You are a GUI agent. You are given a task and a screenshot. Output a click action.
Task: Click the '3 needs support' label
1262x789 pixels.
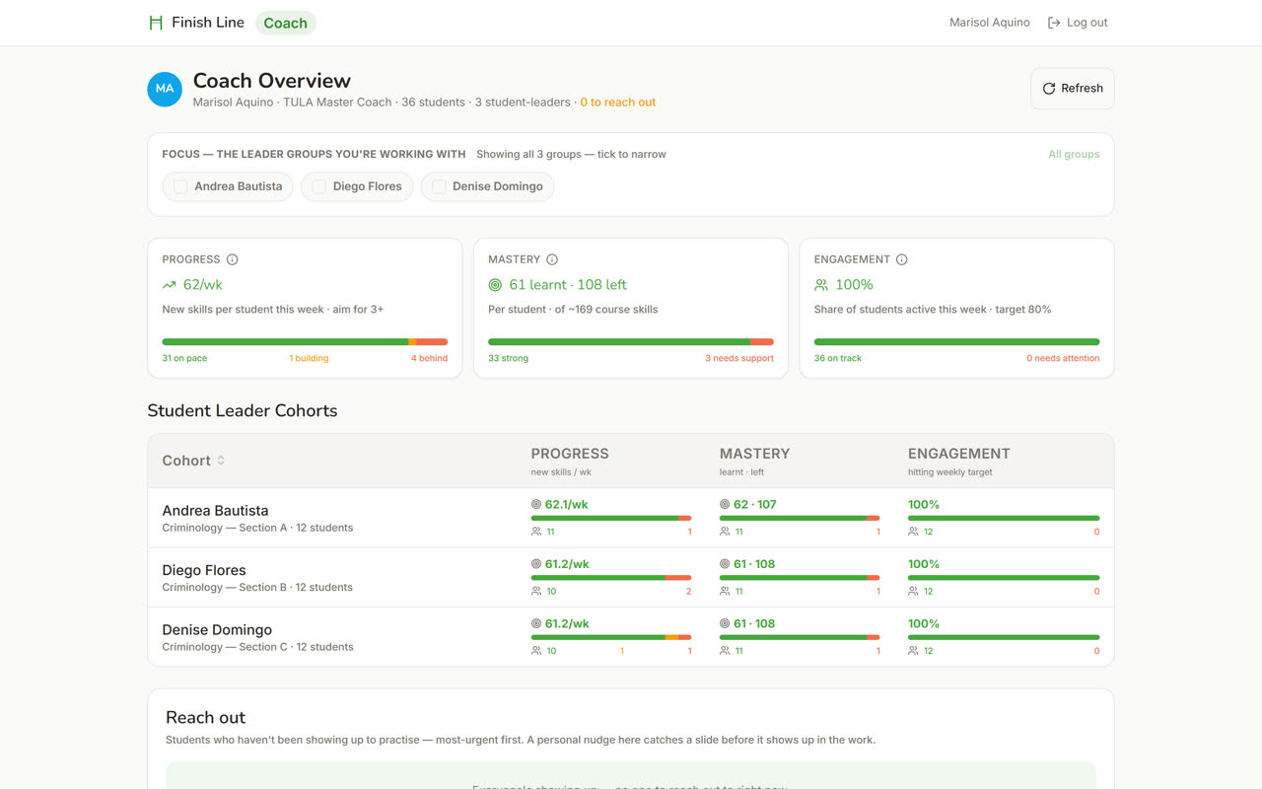tap(739, 358)
